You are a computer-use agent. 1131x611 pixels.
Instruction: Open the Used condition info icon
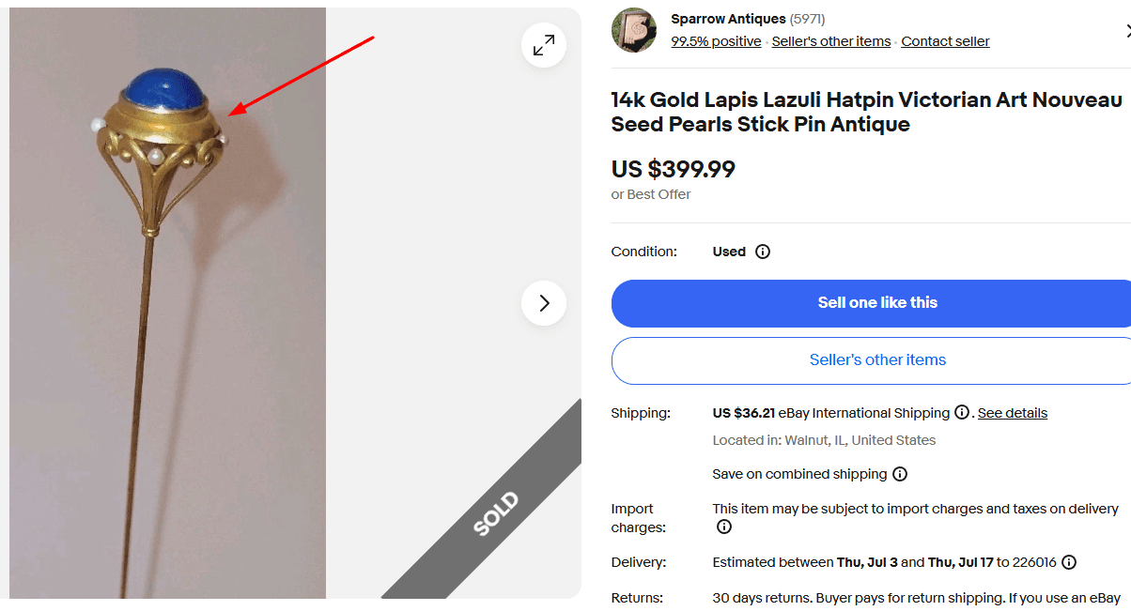point(763,251)
